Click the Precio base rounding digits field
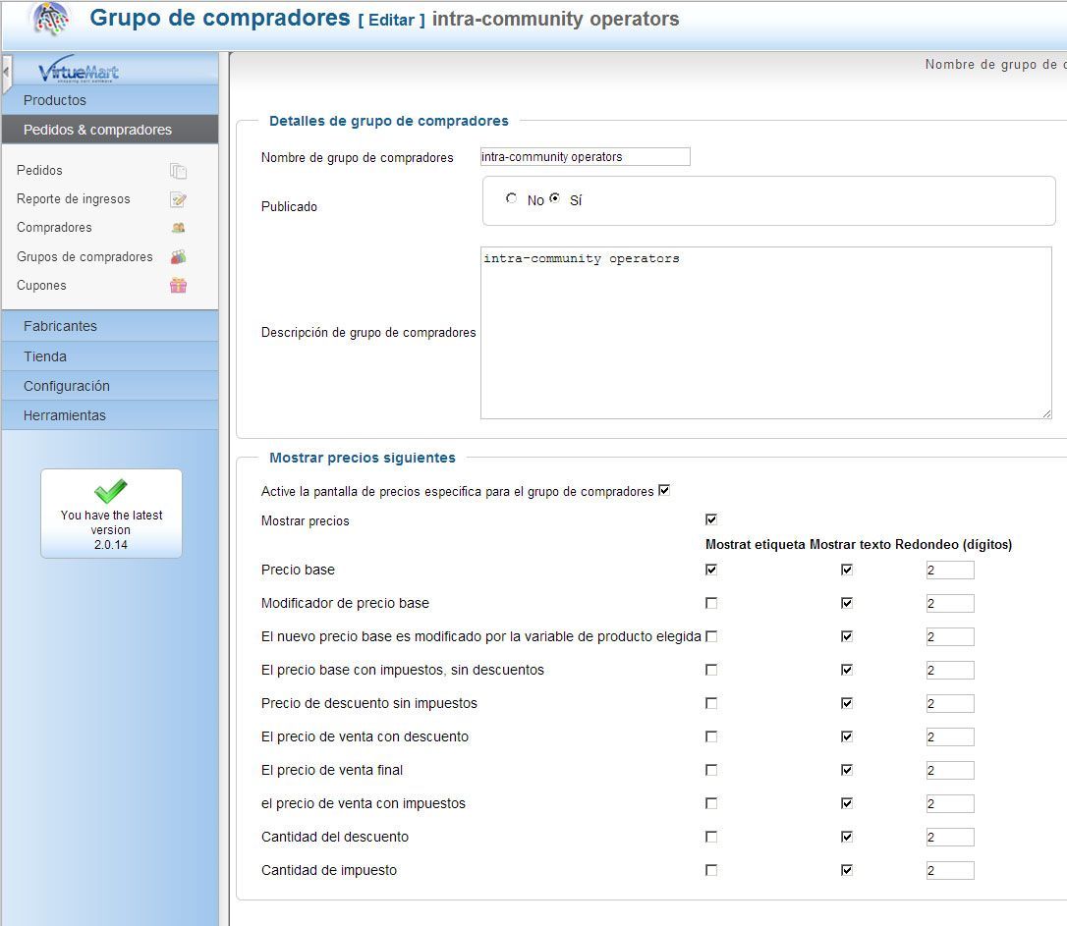1067x926 pixels. (x=950, y=570)
